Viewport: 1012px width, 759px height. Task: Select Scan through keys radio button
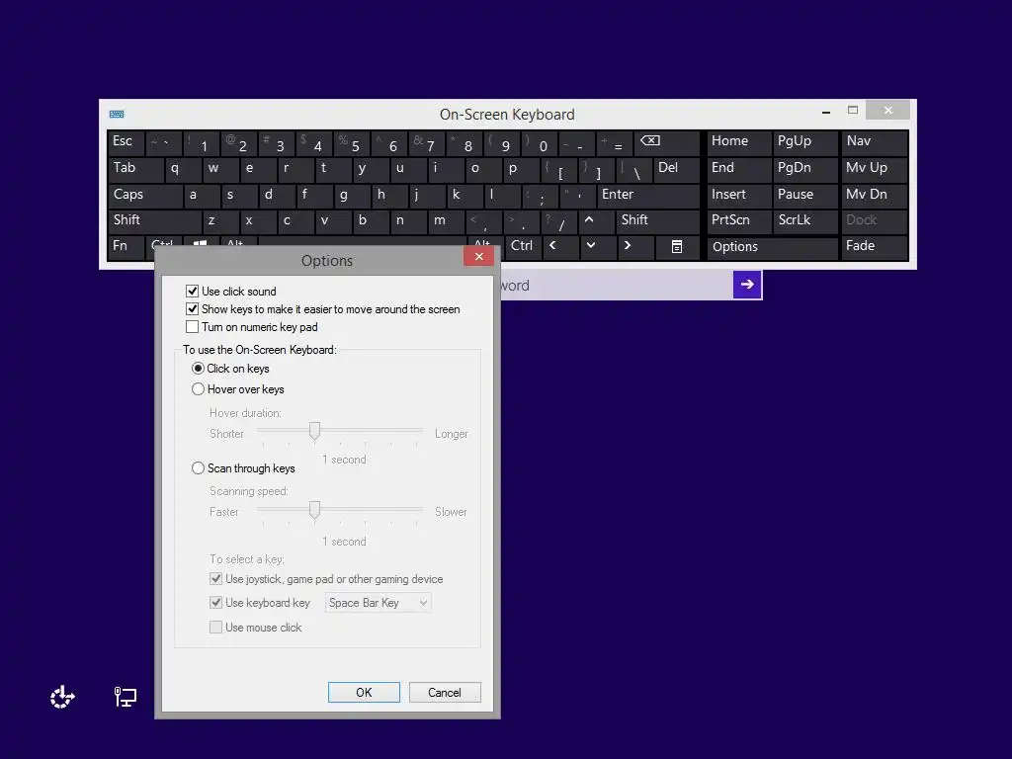point(198,468)
